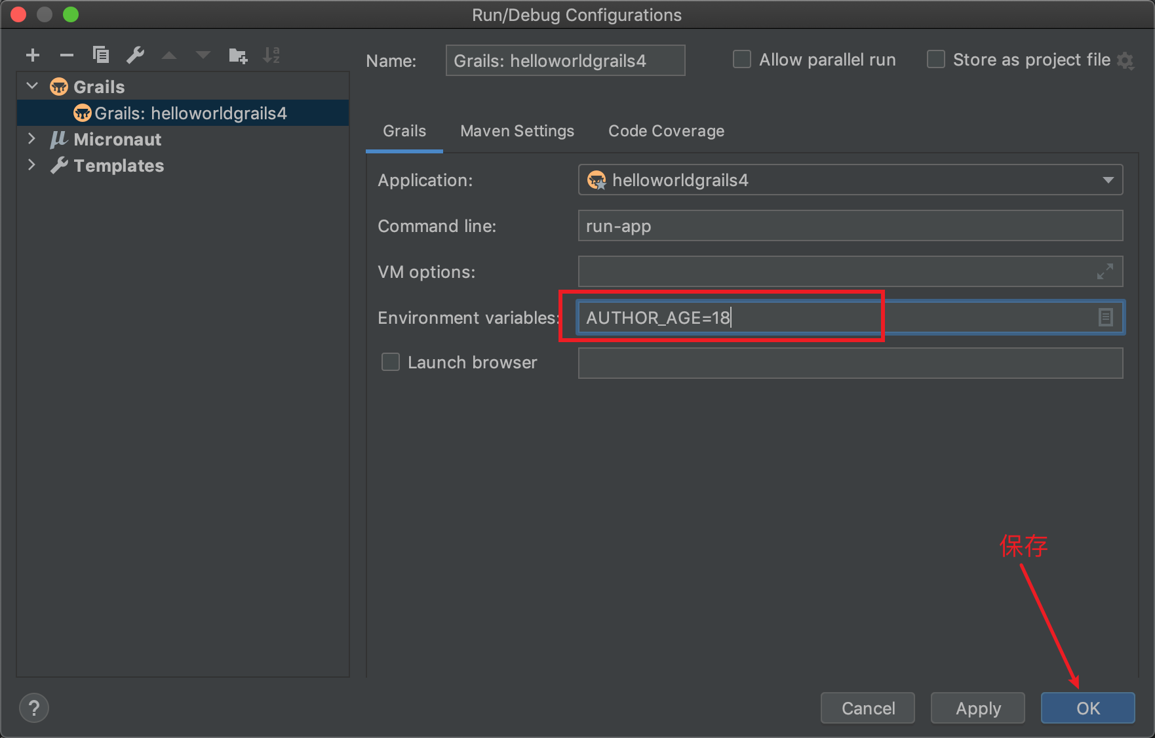Click the green zoom window button

click(x=71, y=14)
